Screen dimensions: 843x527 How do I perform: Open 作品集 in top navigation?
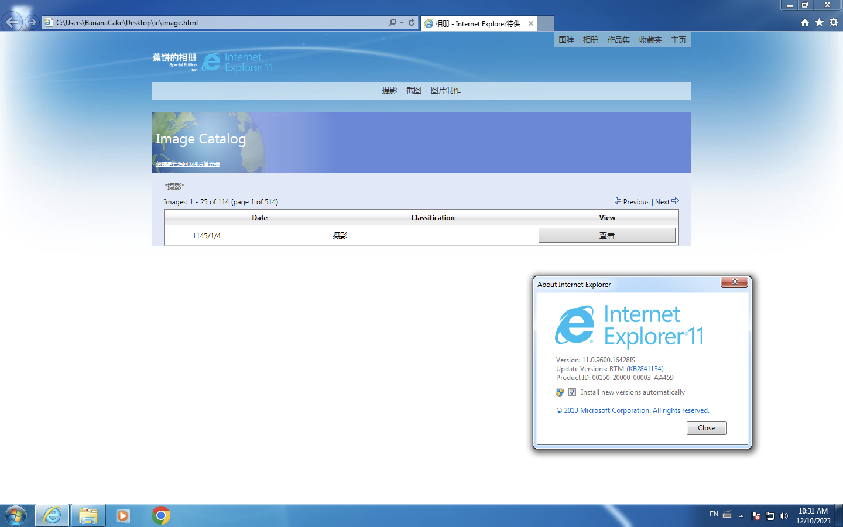point(619,40)
